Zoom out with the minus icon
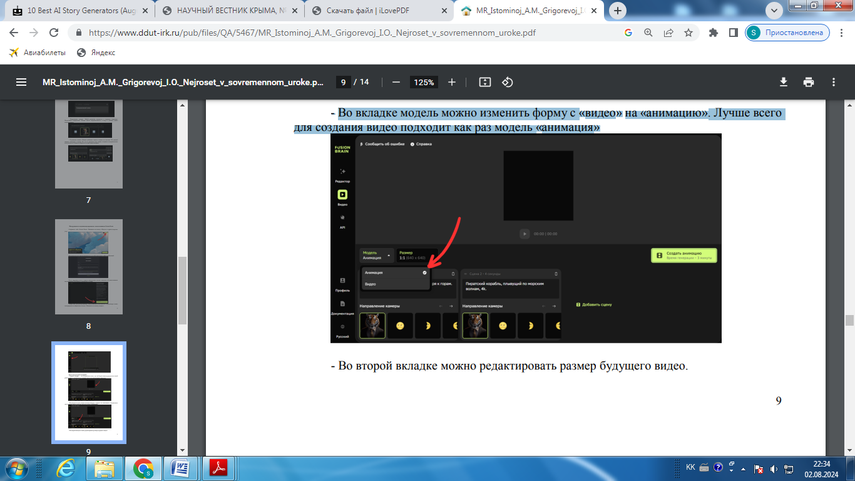Viewport: 855px width, 481px height. pyautogui.click(x=396, y=82)
